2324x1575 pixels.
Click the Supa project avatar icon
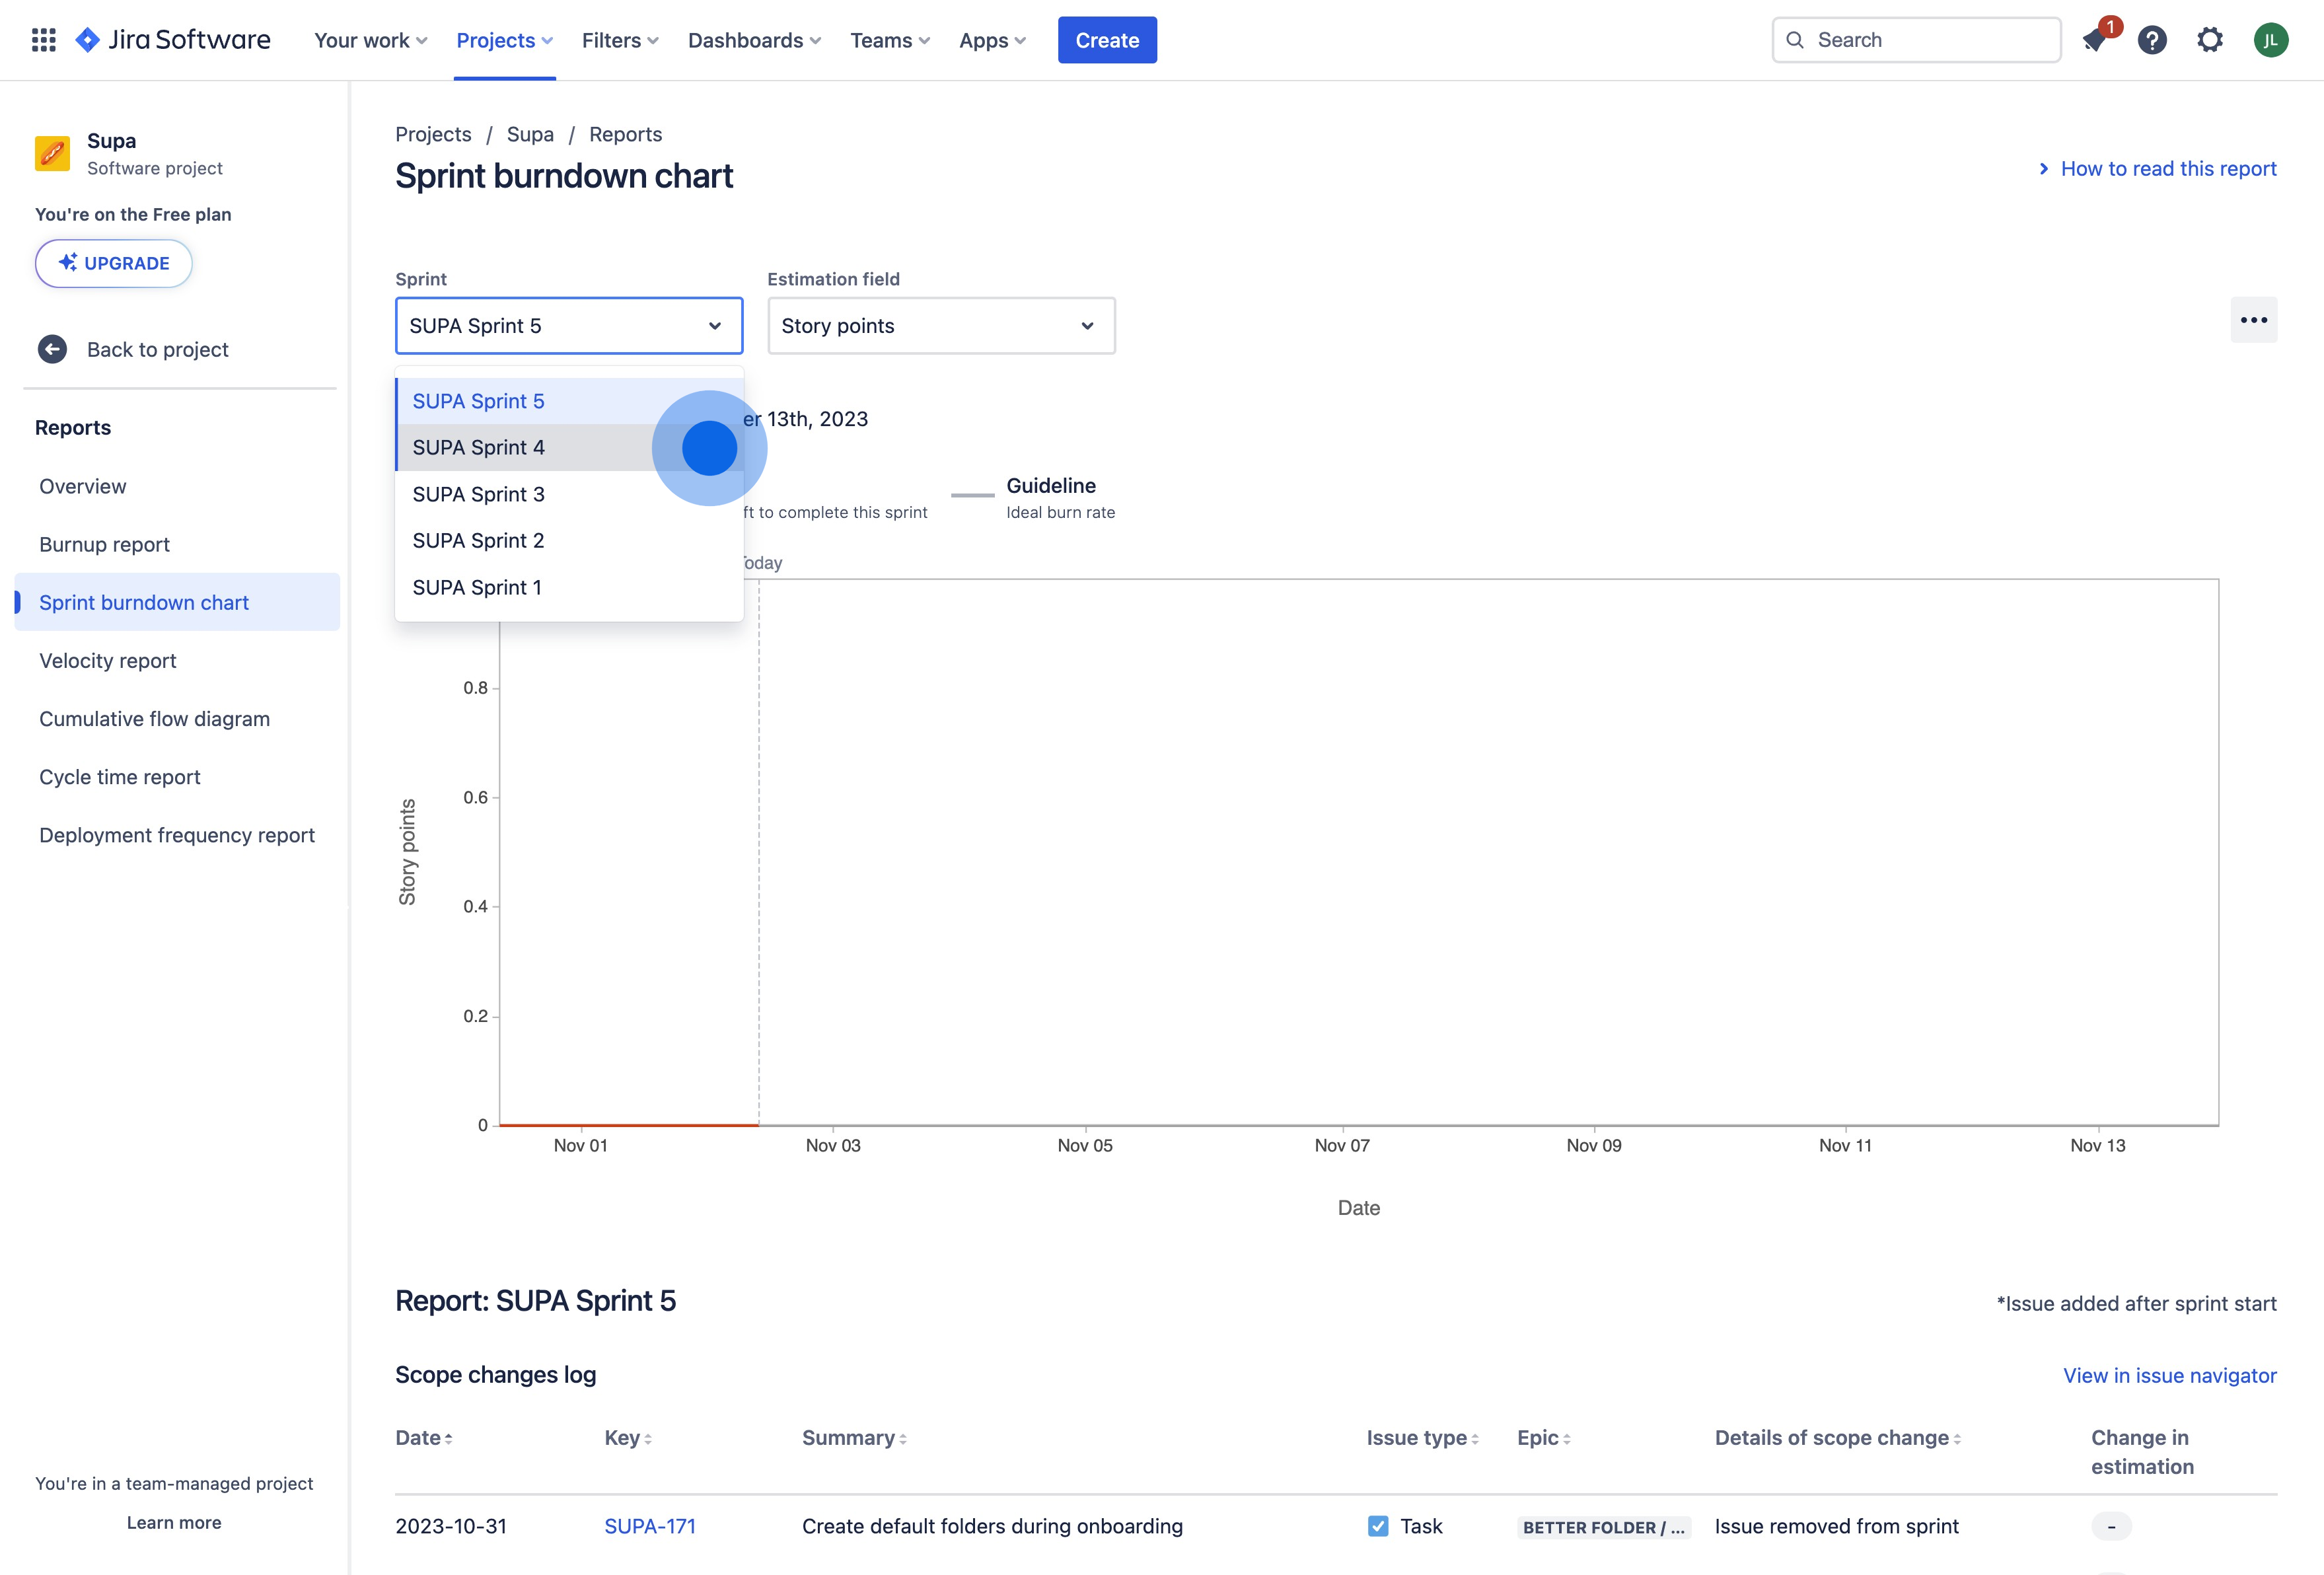coord(53,154)
